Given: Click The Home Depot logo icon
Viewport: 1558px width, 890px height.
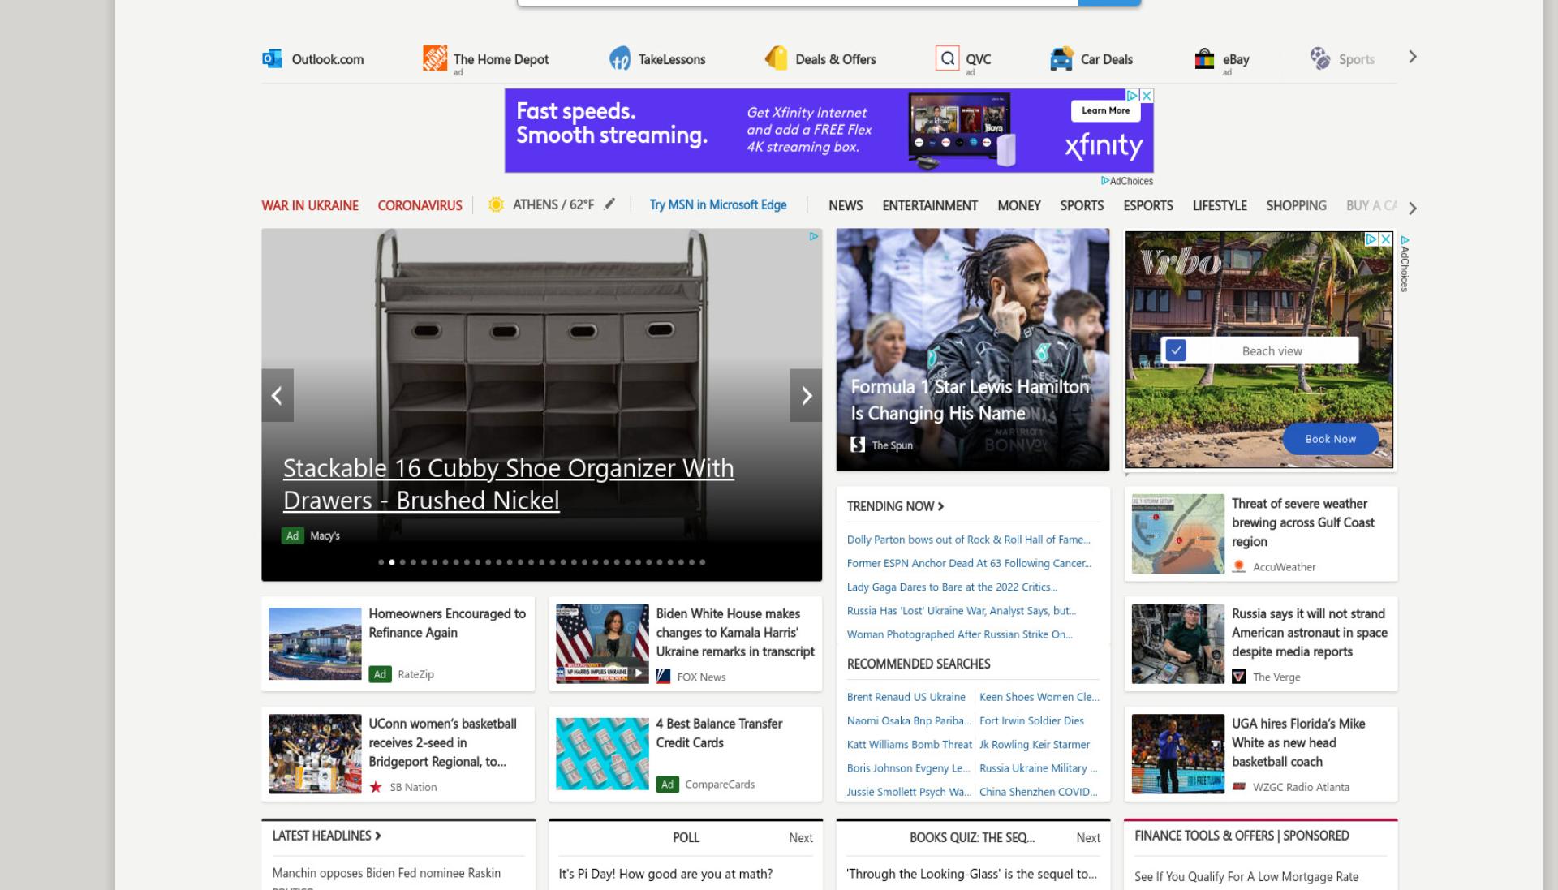Looking at the screenshot, I should 435,58.
